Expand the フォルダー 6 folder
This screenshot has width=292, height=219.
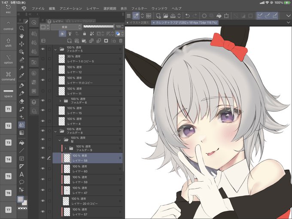tap(60, 101)
